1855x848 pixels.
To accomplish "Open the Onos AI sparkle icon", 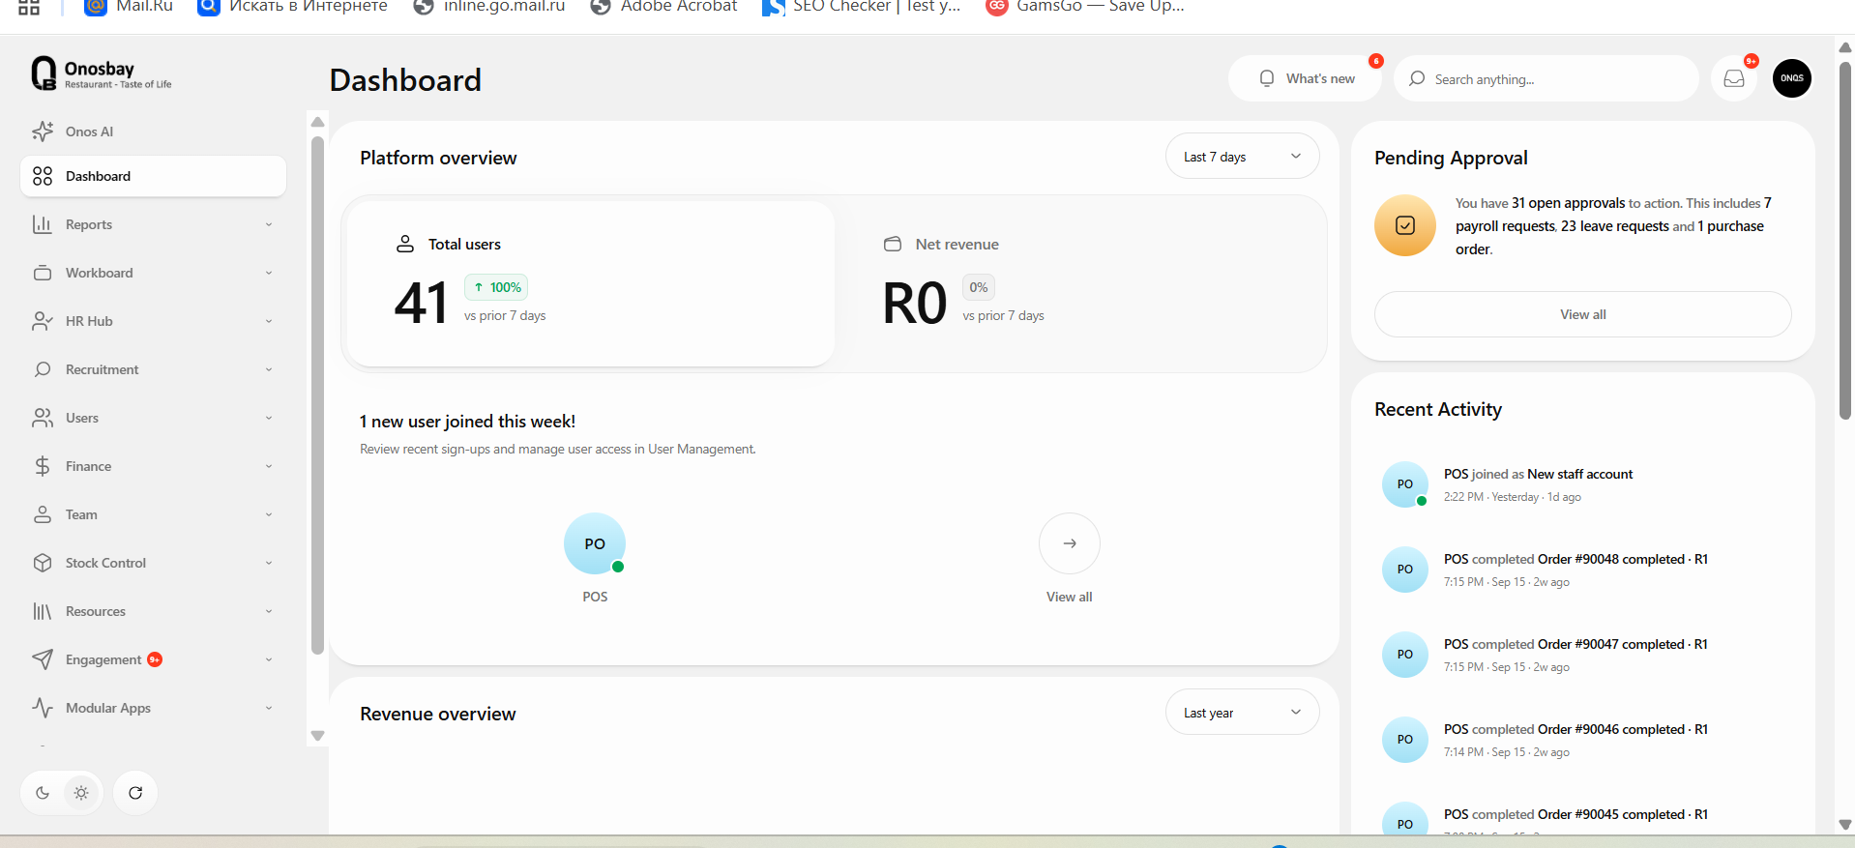I will click(x=43, y=132).
